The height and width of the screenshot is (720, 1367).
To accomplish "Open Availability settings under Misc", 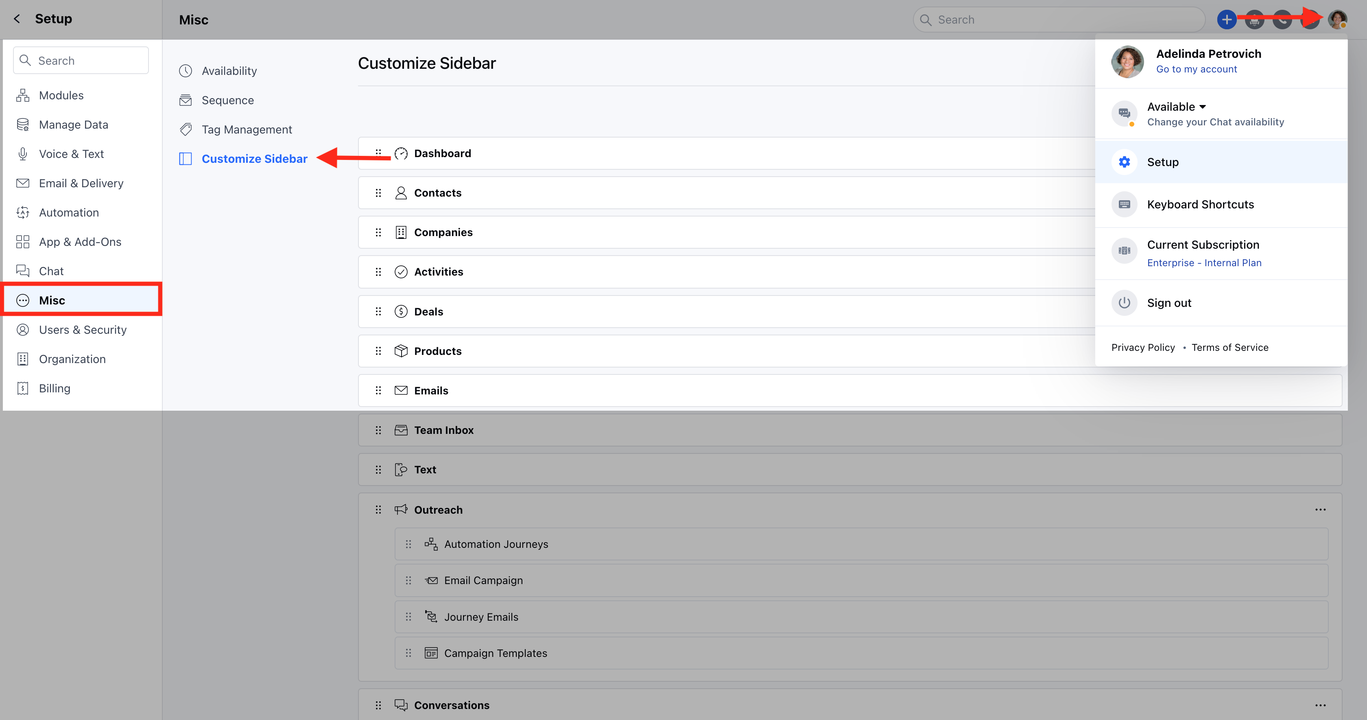I will [229, 71].
